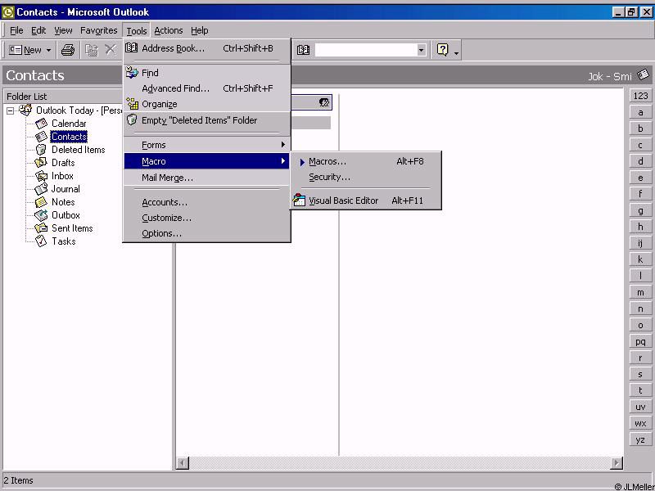Viewport: 655px width, 491px height.
Task: Click the Delete toolbar icon
Action: (111, 50)
